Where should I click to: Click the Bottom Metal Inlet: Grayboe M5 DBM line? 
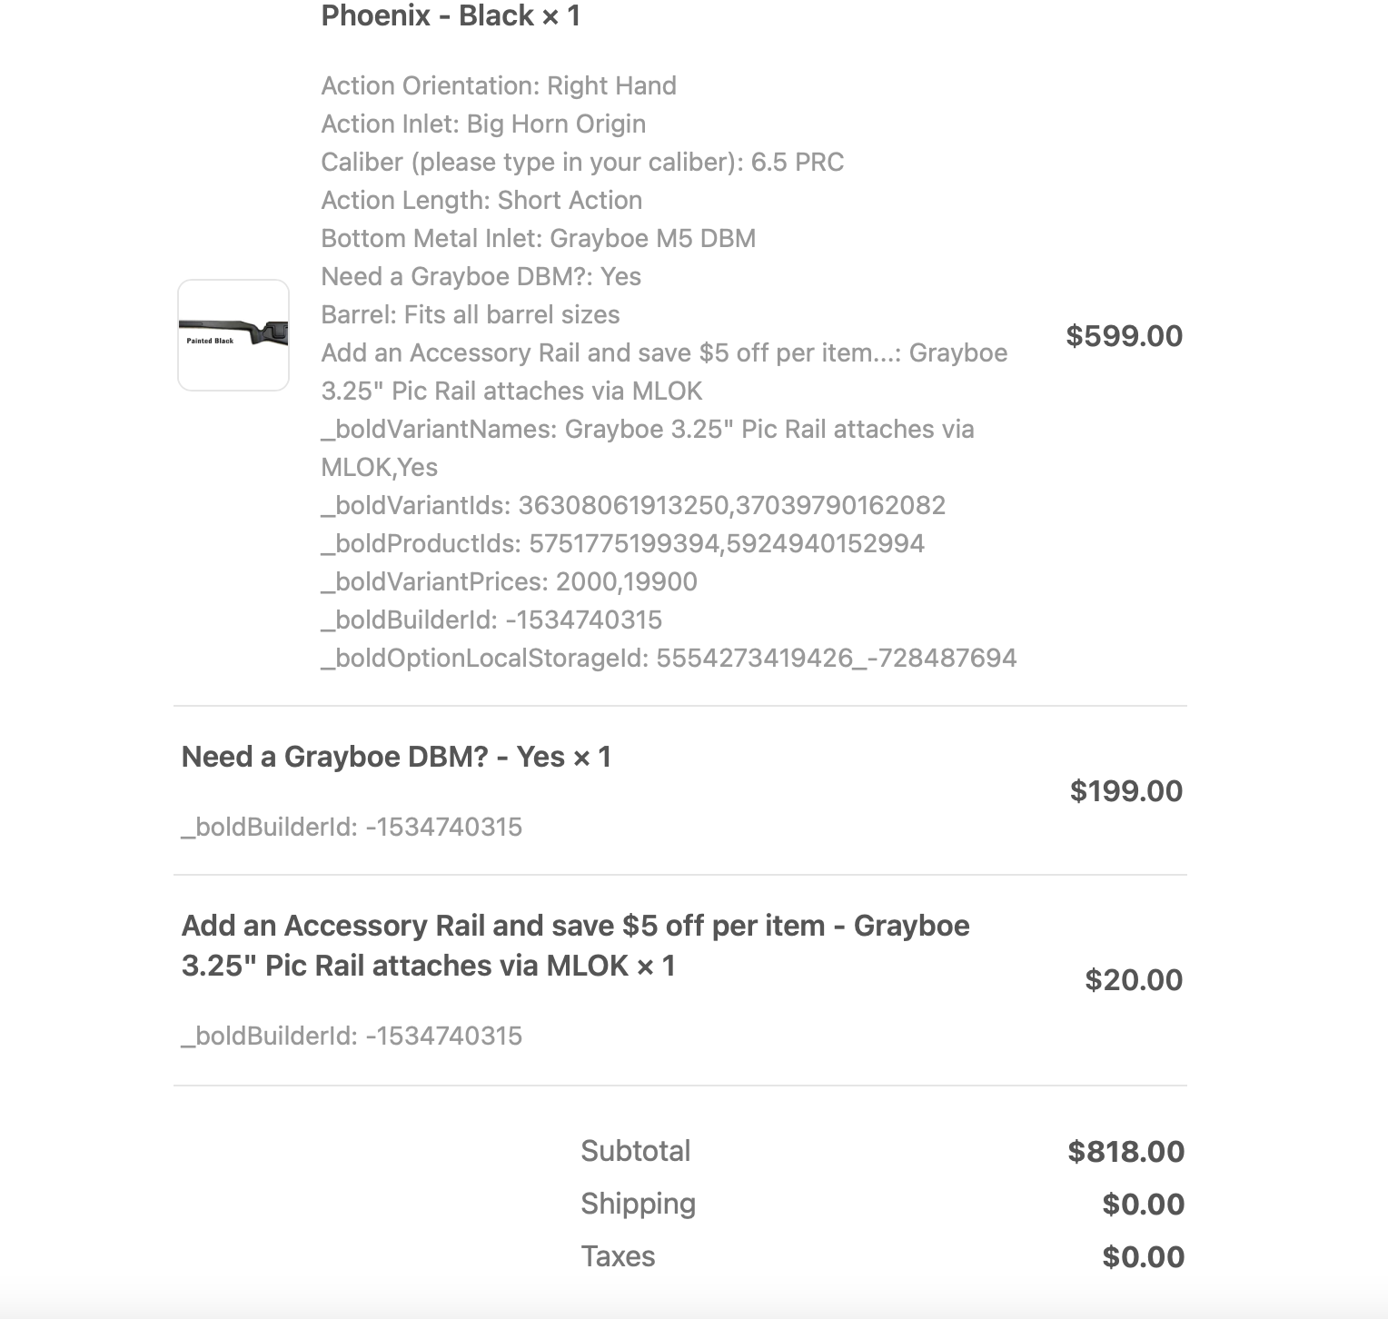pyautogui.click(x=539, y=239)
